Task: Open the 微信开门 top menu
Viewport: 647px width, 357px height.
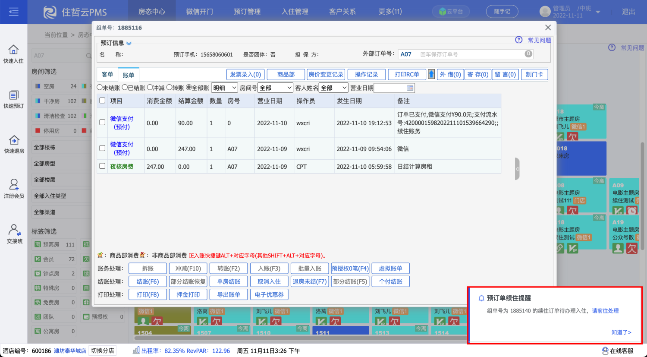Action: (x=200, y=12)
